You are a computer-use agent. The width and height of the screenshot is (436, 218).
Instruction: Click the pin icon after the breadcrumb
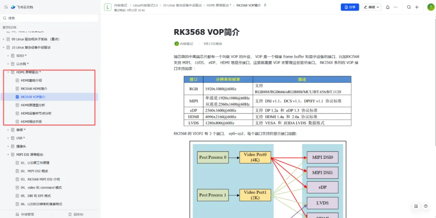coord(265,5)
